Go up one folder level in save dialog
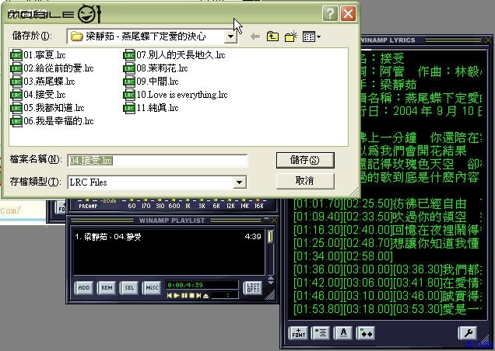The width and height of the screenshot is (495, 351). point(272,36)
